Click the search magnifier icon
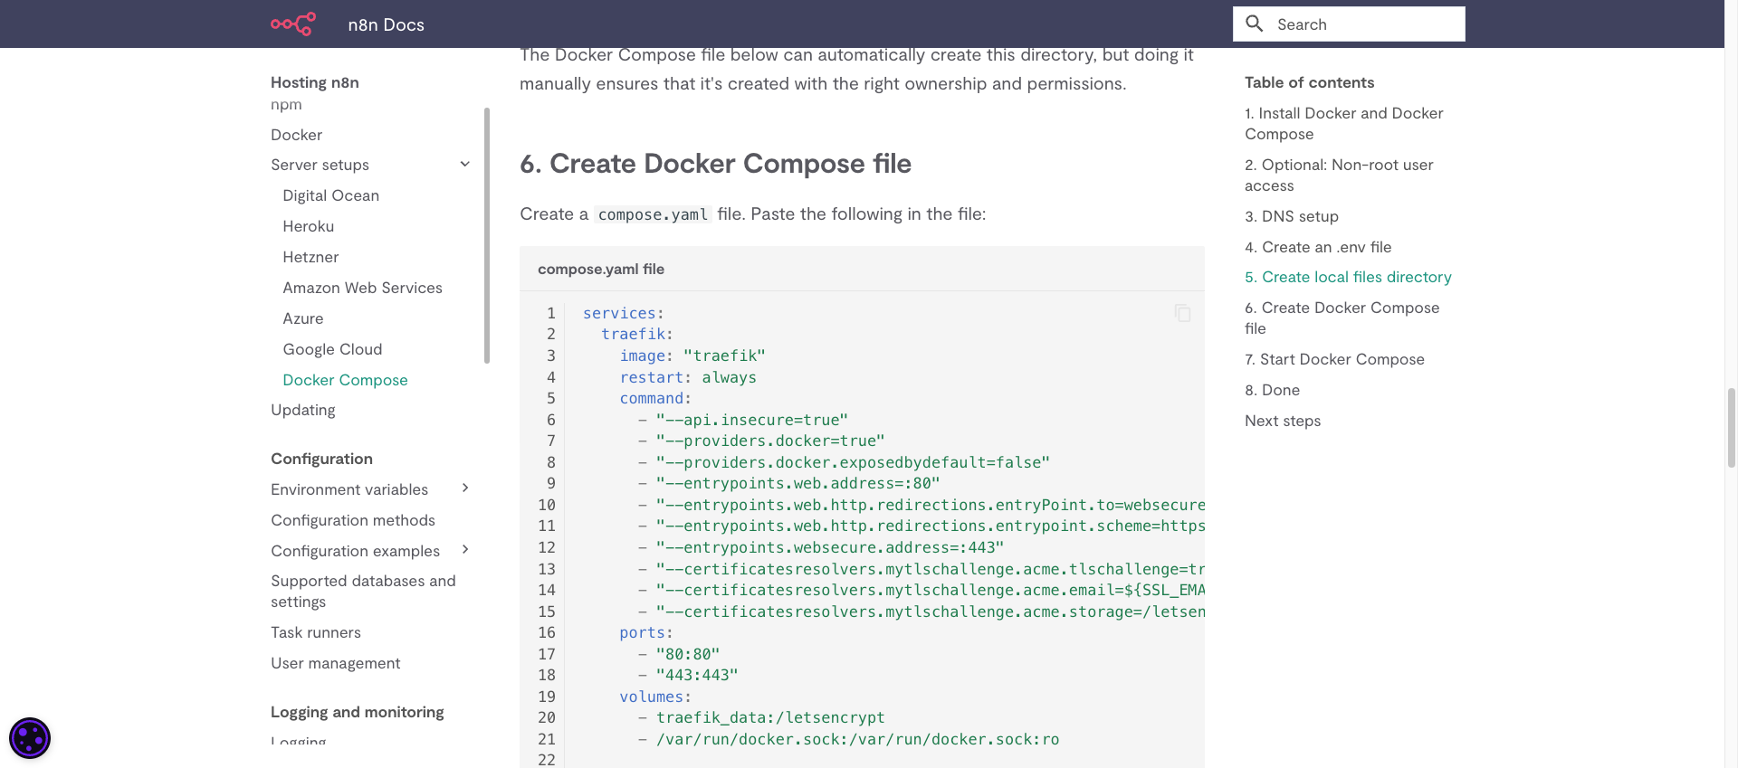This screenshot has height=768, width=1738. [x=1255, y=24]
